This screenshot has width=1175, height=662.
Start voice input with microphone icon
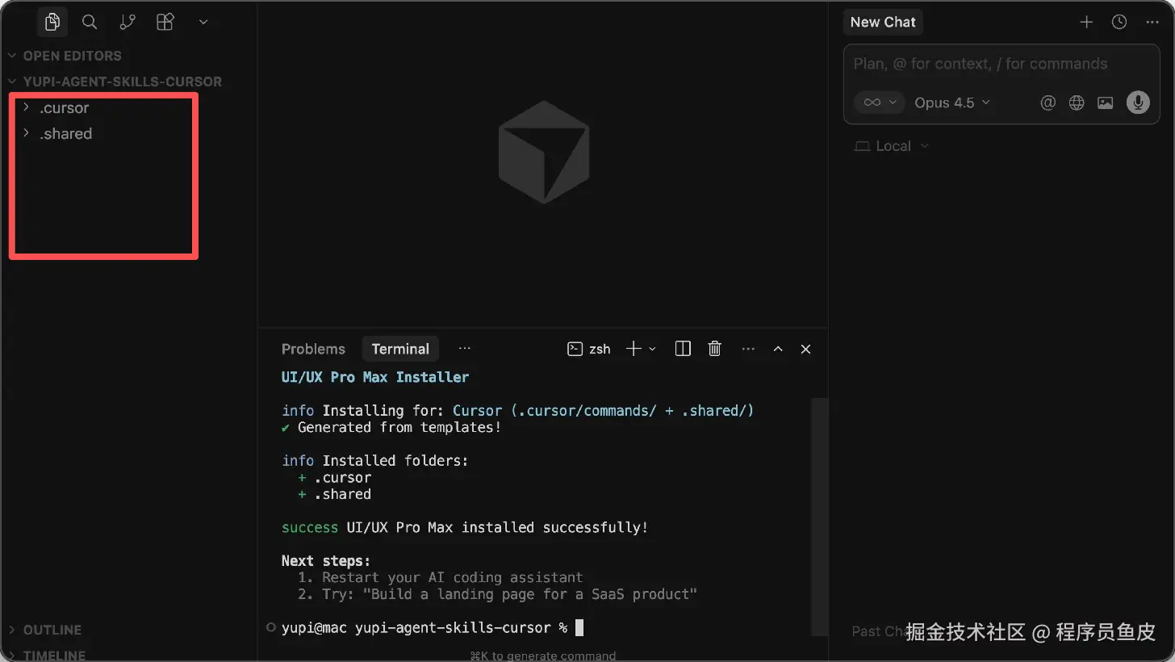pos(1138,103)
